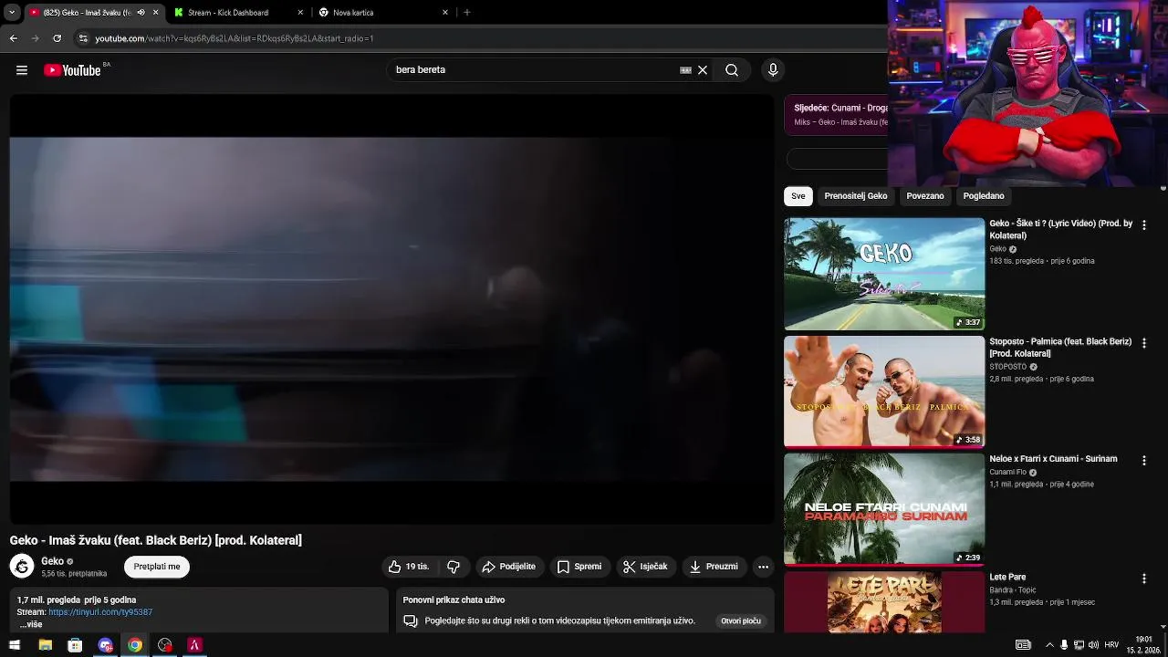Open the Geko channel avatar
Image resolution: width=1168 pixels, height=657 pixels.
pos(22,567)
